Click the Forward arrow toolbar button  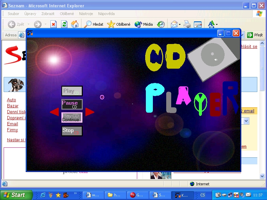pyautogui.click(x=38, y=24)
